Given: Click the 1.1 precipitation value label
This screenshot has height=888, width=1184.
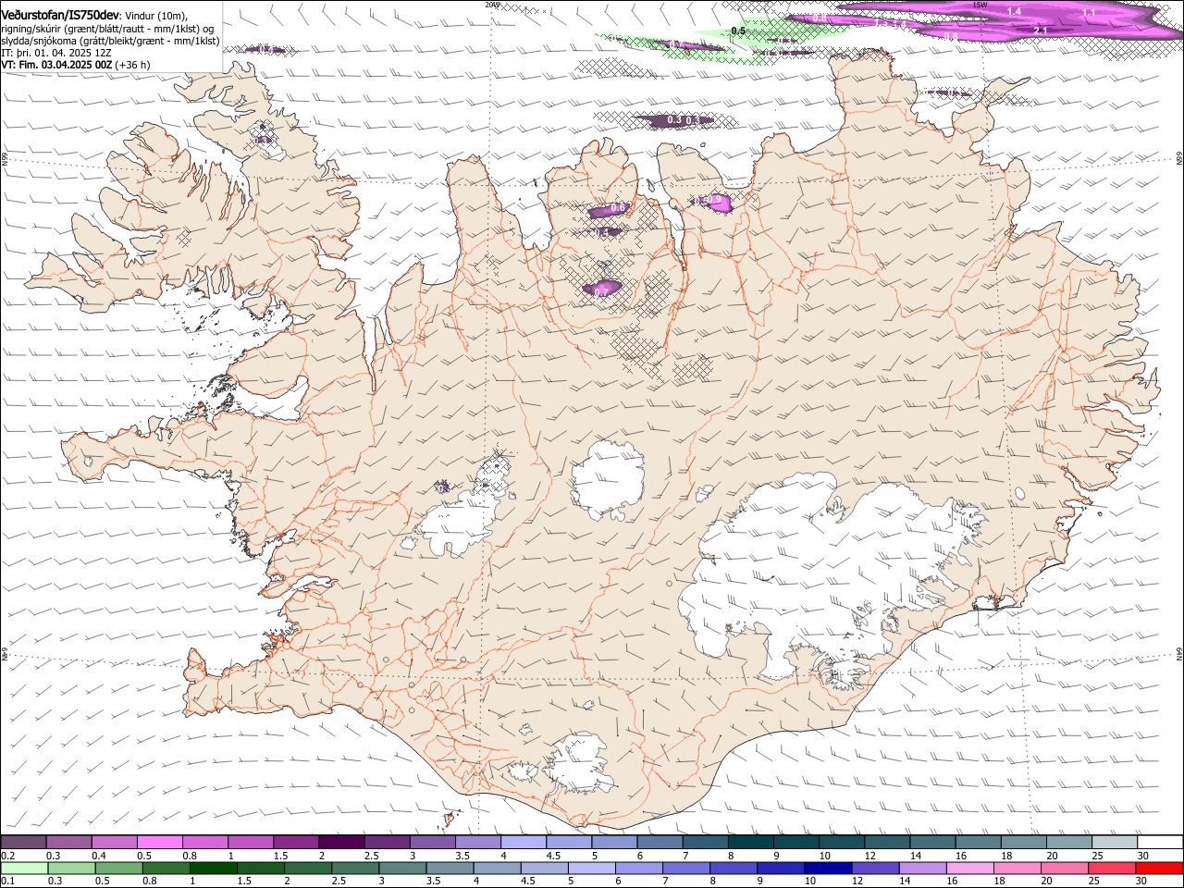Looking at the screenshot, I should click(x=1089, y=13).
